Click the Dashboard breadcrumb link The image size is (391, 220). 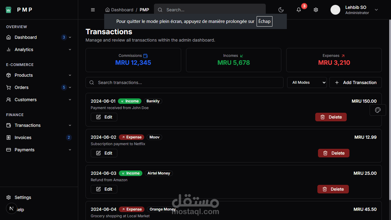[x=122, y=10]
